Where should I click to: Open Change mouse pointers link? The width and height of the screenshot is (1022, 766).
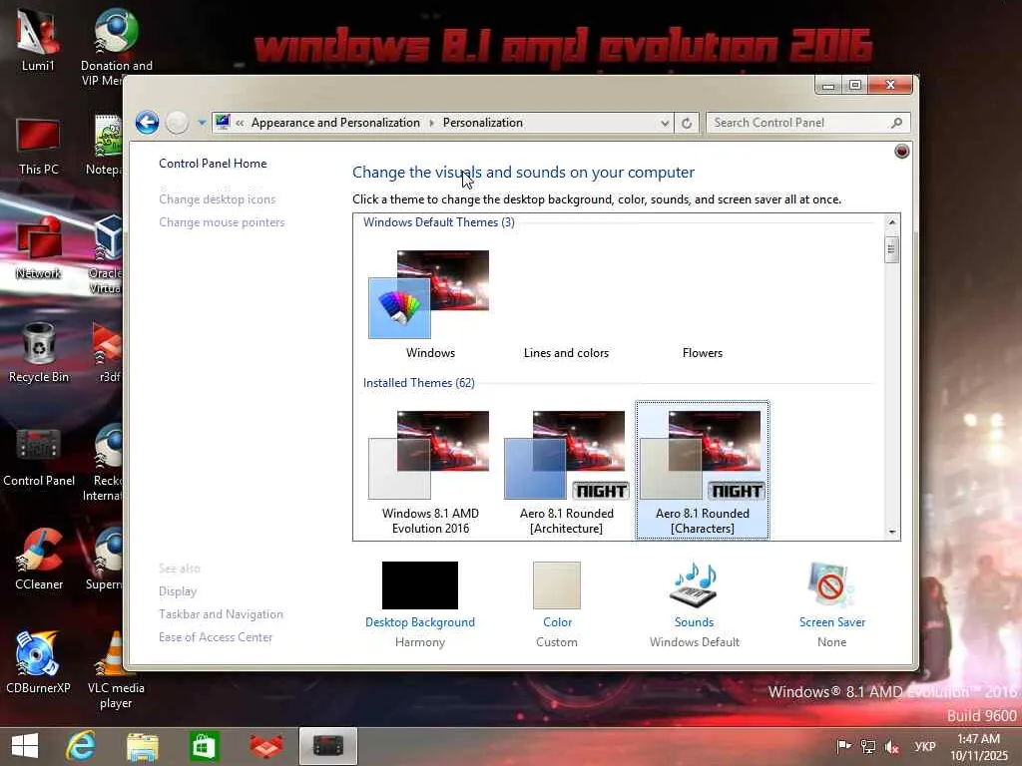[x=222, y=222]
